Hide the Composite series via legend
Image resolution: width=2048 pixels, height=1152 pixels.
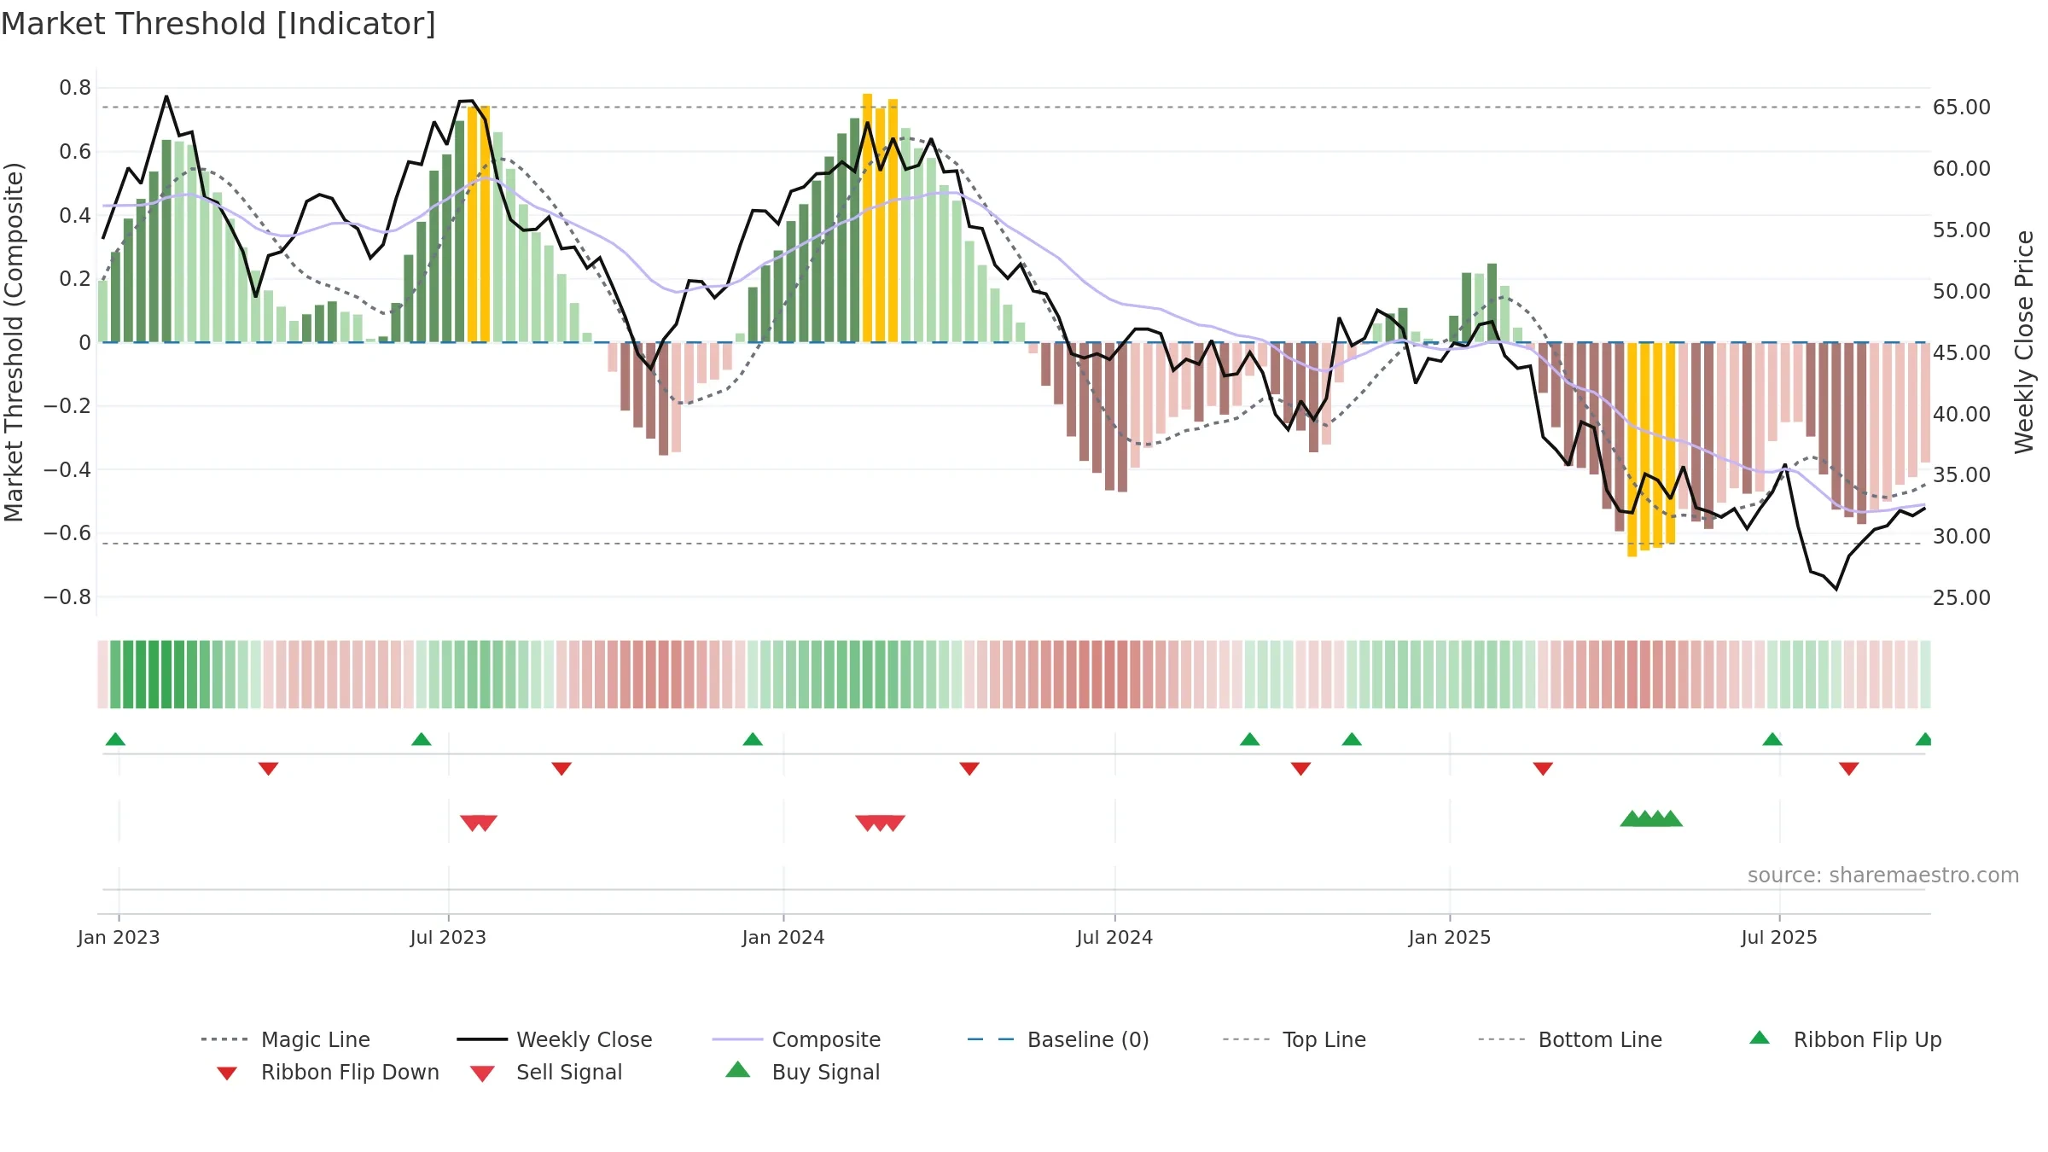pyautogui.click(x=796, y=1039)
